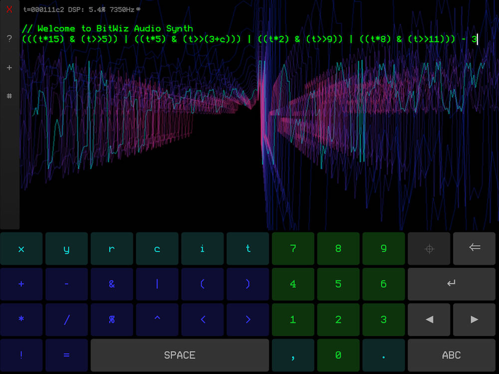Tap the return key
499x374 pixels.
451,284
